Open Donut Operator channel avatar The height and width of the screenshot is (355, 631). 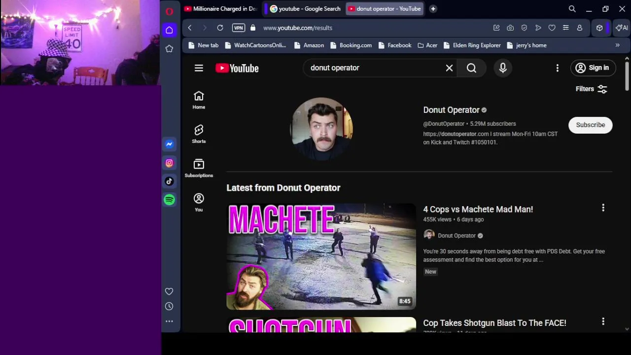[x=321, y=129]
